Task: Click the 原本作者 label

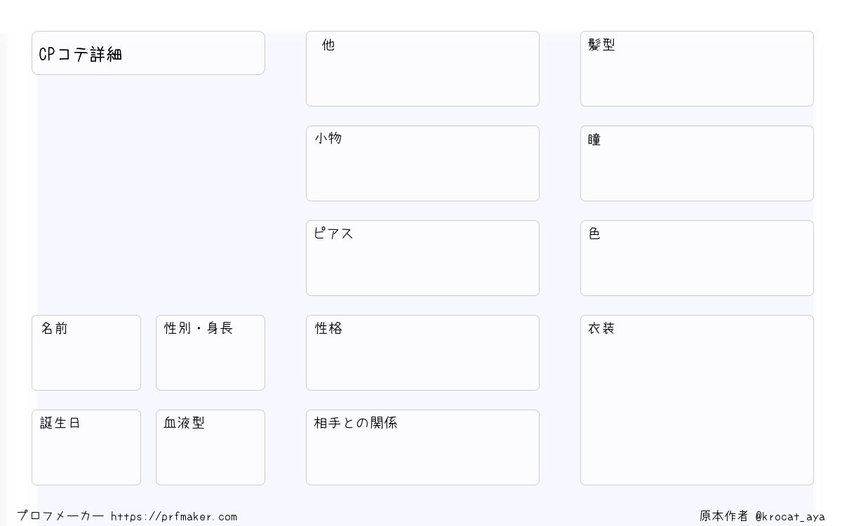Action: click(724, 516)
